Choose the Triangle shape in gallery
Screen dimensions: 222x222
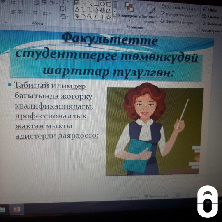point(77,10)
